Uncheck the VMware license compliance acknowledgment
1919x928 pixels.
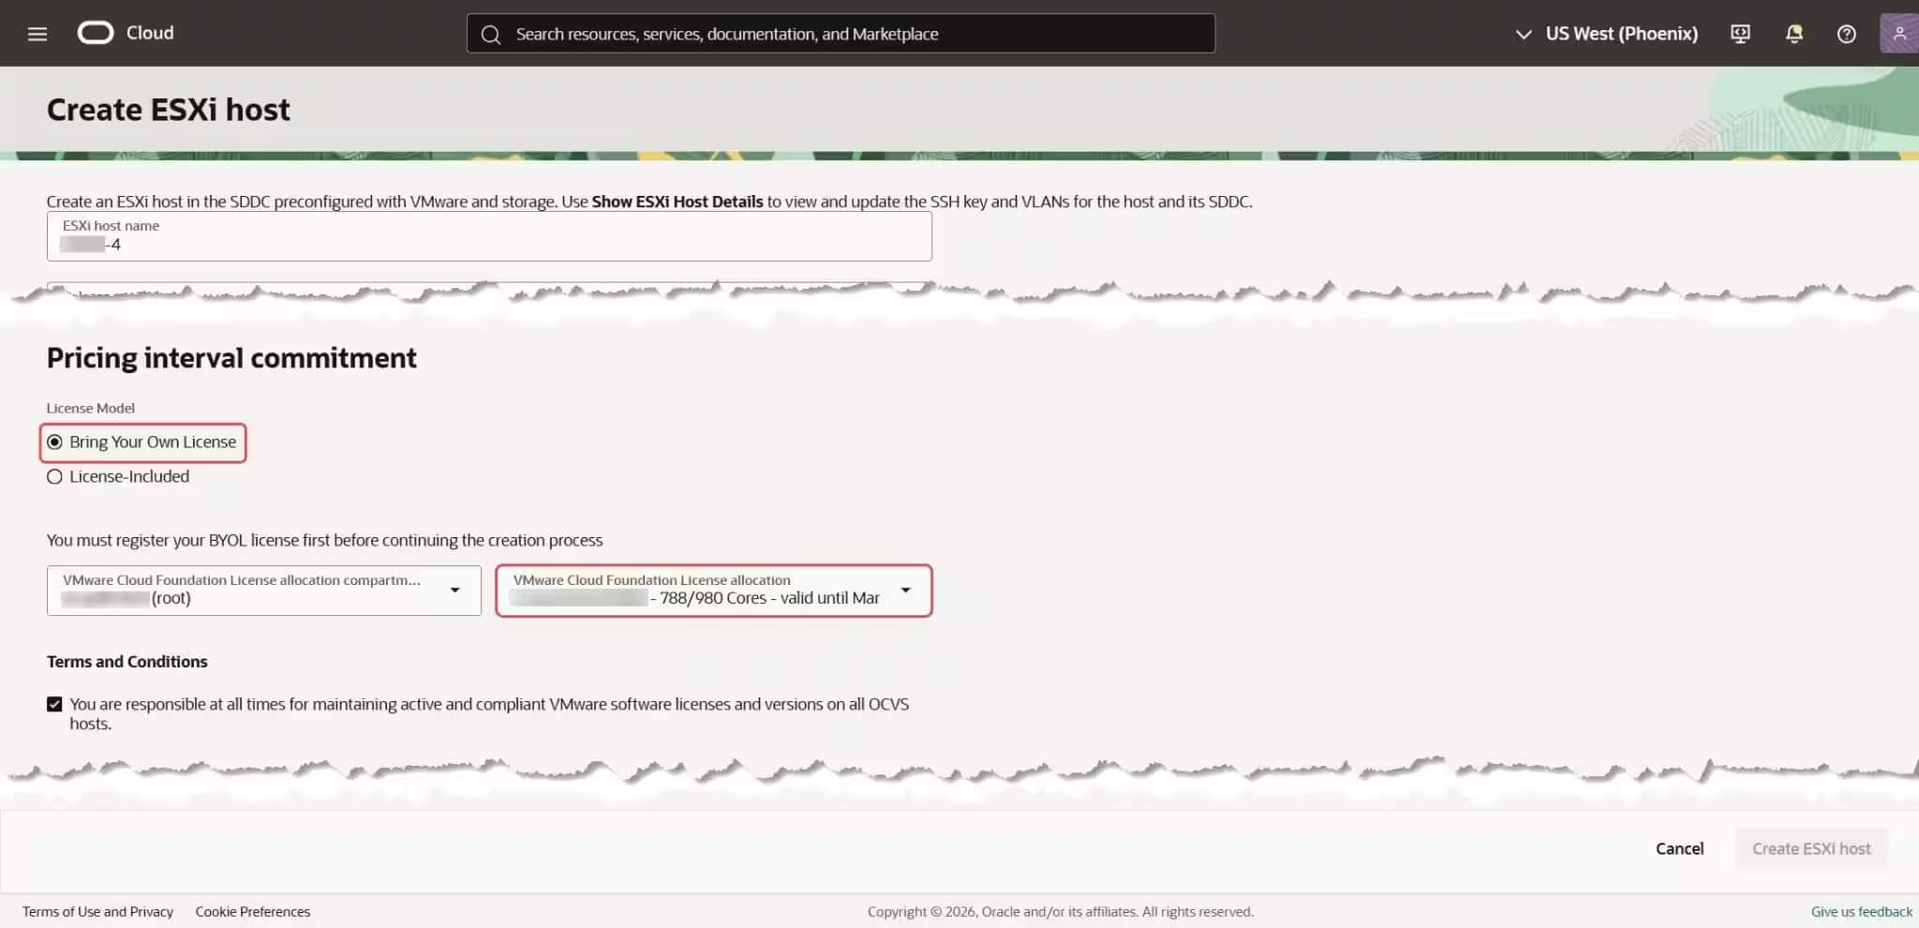point(54,704)
